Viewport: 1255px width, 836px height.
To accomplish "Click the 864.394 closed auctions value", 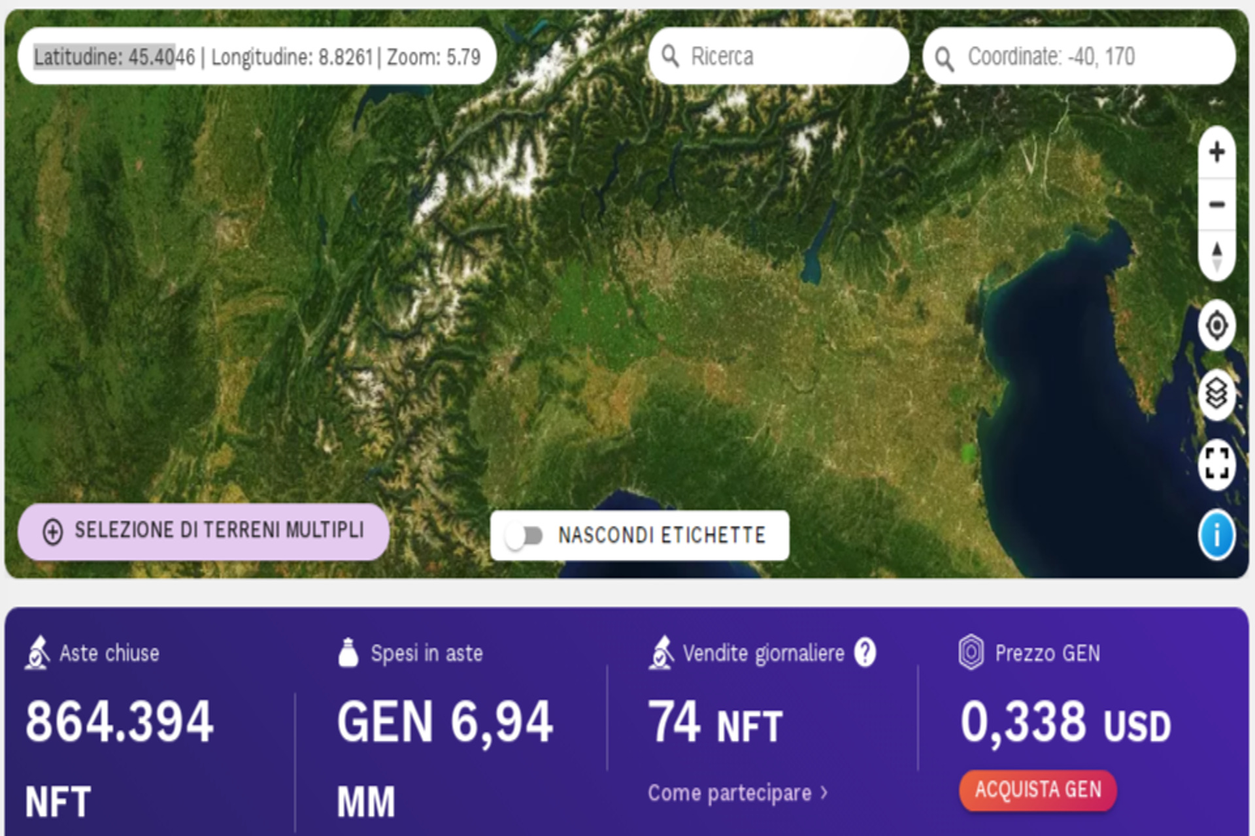I will [x=119, y=721].
